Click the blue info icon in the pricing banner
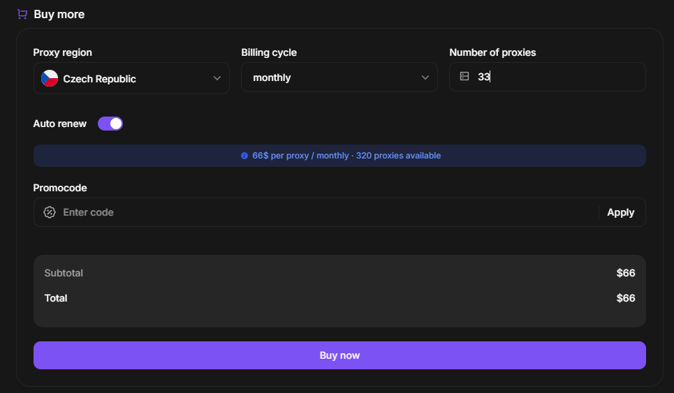This screenshot has height=393, width=674. [x=244, y=156]
